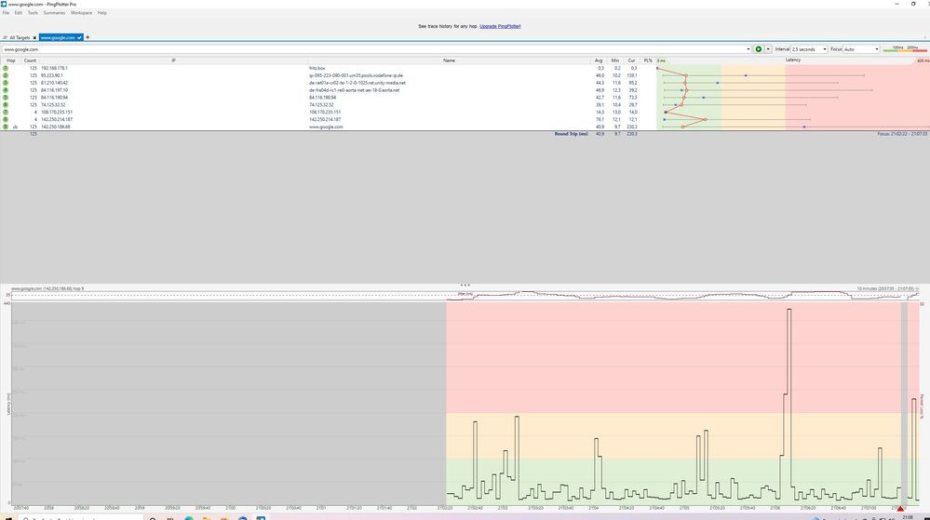Click IP address 74.125.32.52
Image resolution: width=930 pixels, height=520 pixels.
coord(53,105)
